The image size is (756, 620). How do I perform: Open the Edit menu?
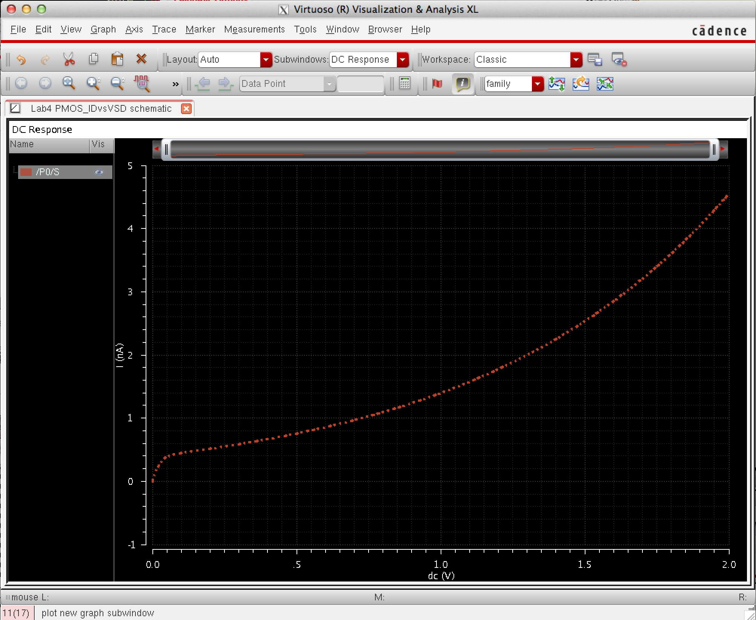[43, 29]
